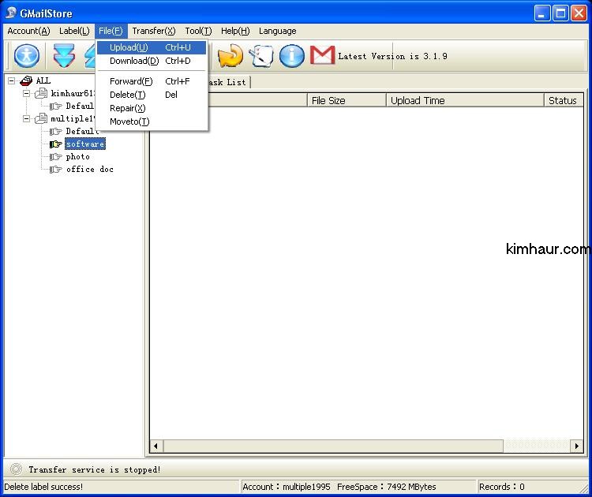Click the notepad and pen toolbar icon
Image resolution: width=592 pixels, height=497 pixels.
click(x=261, y=56)
